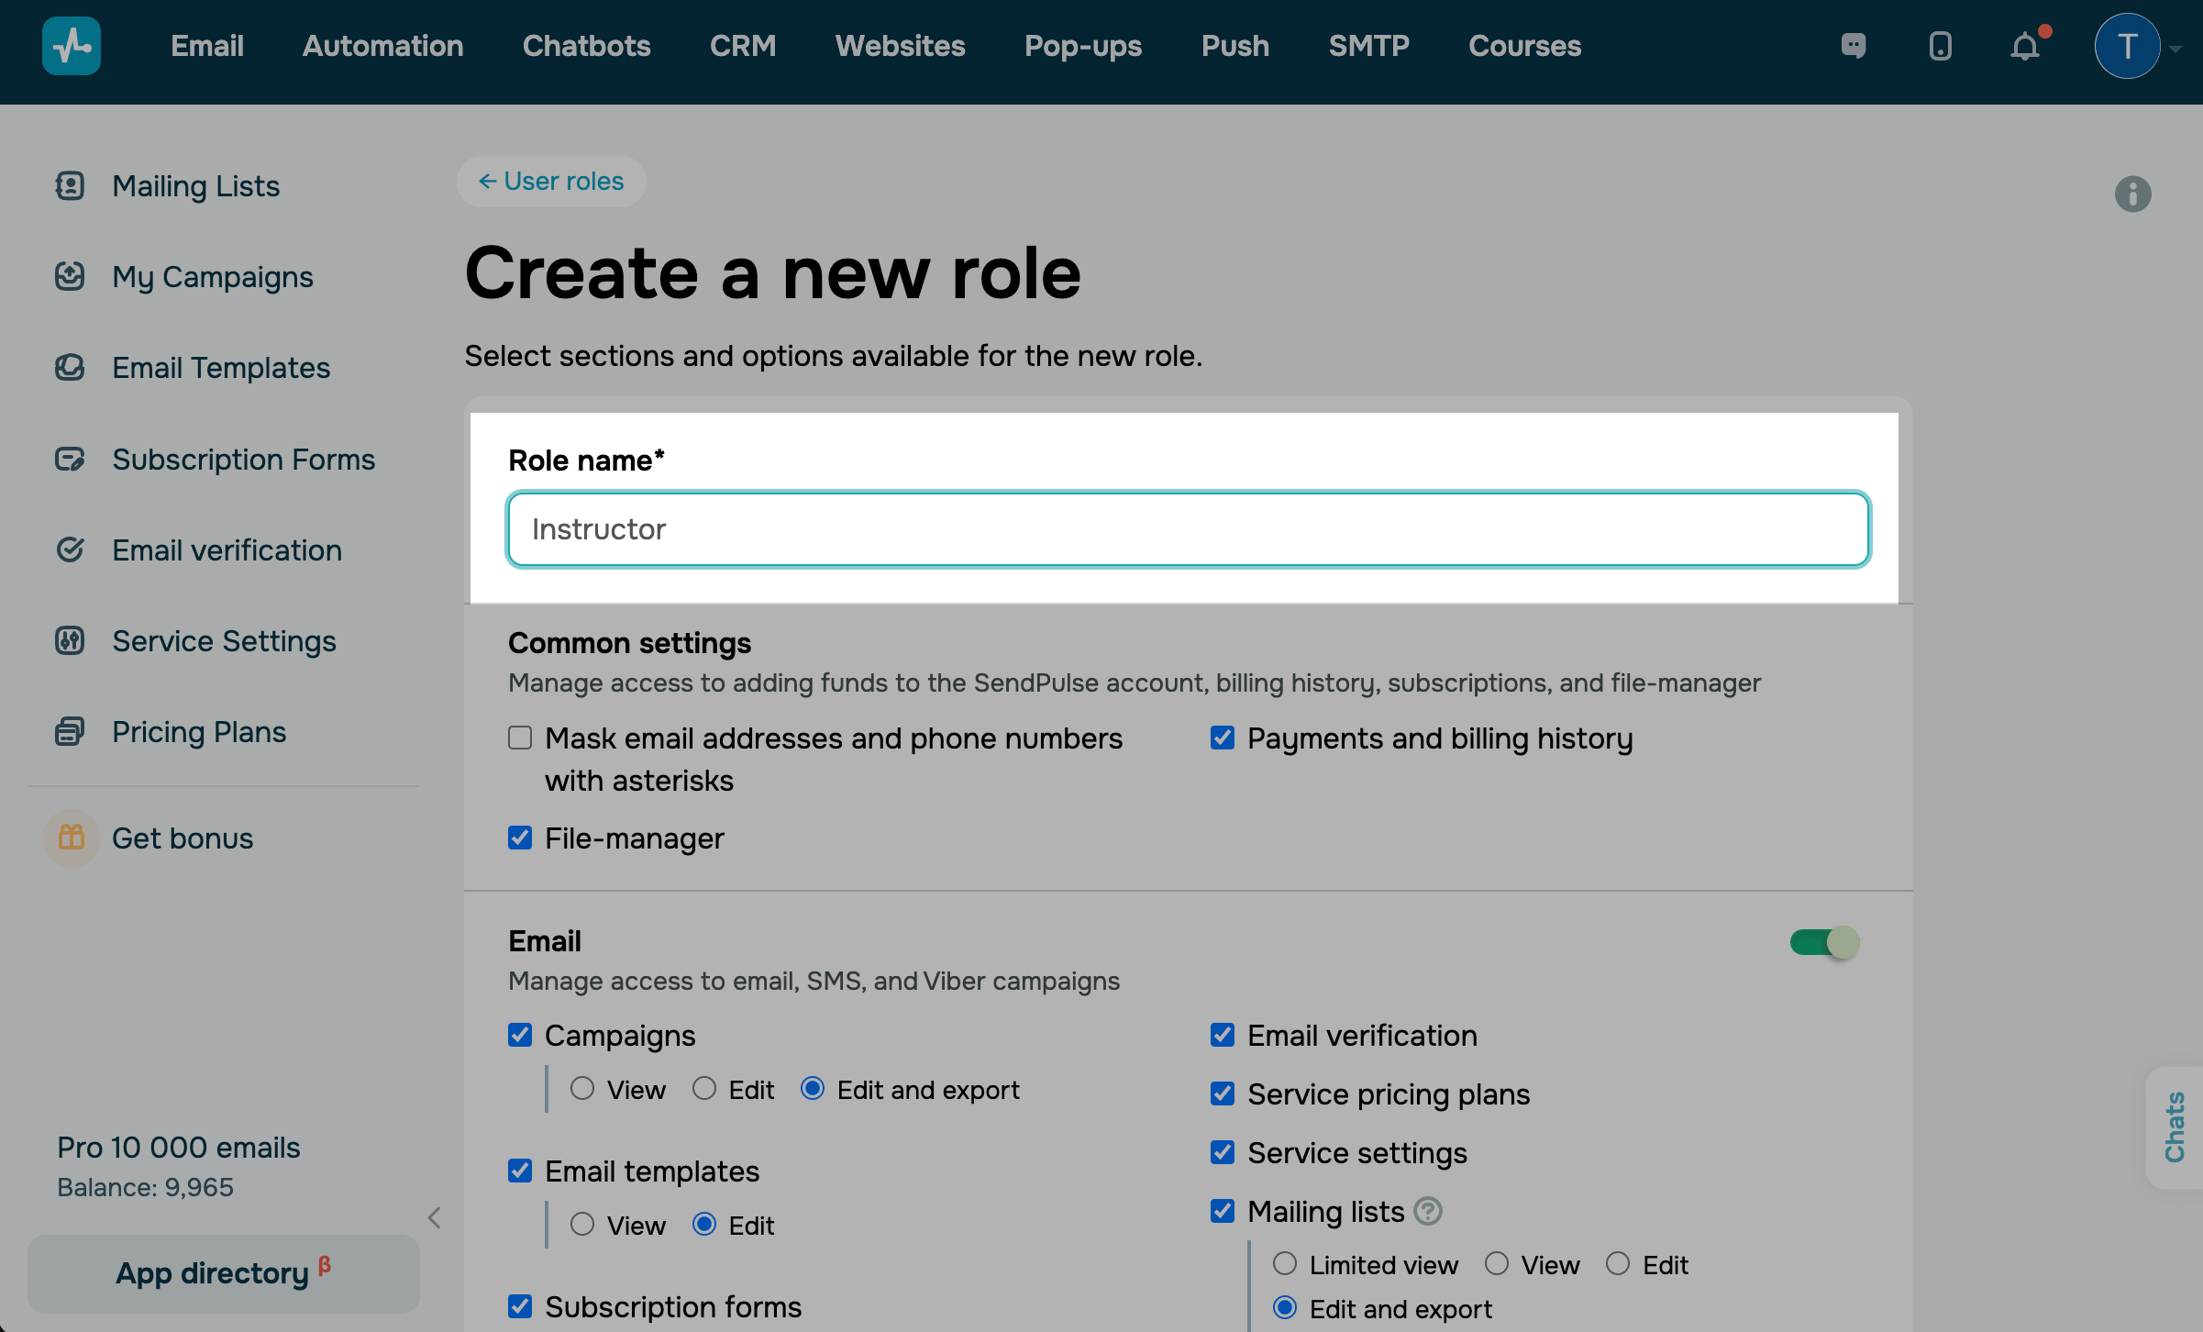Viewport: 2203px width, 1332px height.
Task: Collapse the left sidebar with chevron
Action: tap(435, 1218)
